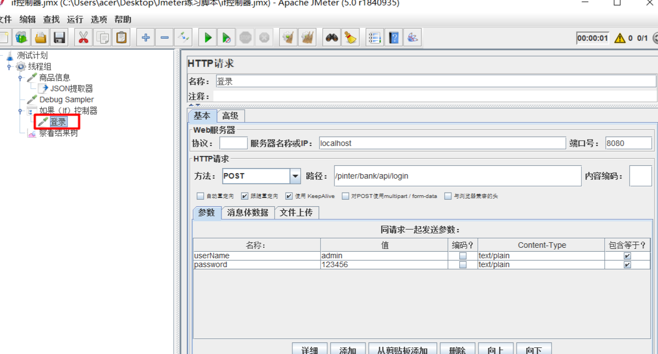Click the gray Shutdown icon
This screenshot has height=354, width=658.
pos(264,38)
